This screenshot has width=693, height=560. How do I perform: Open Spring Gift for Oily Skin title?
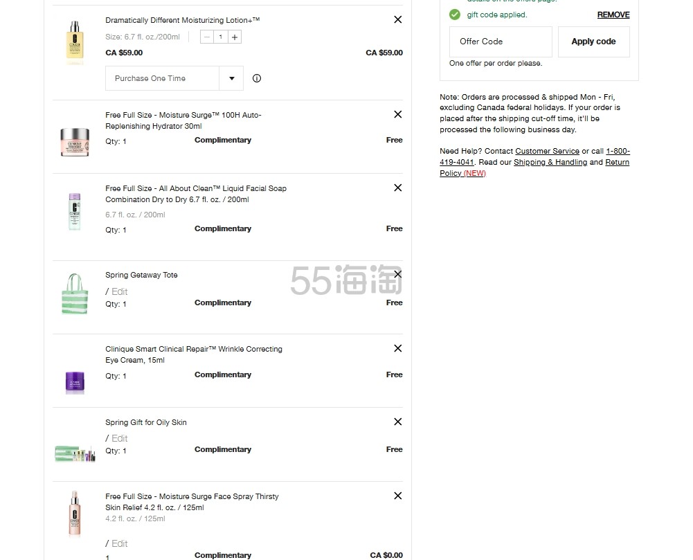[x=146, y=422]
